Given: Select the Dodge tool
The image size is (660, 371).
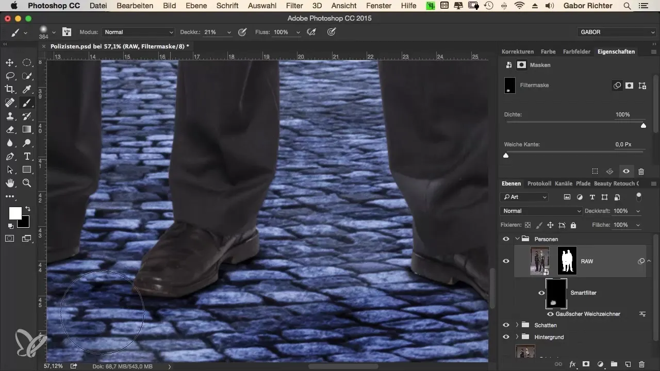Looking at the screenshot, I should pyautogui.click(x=27, y=143).
